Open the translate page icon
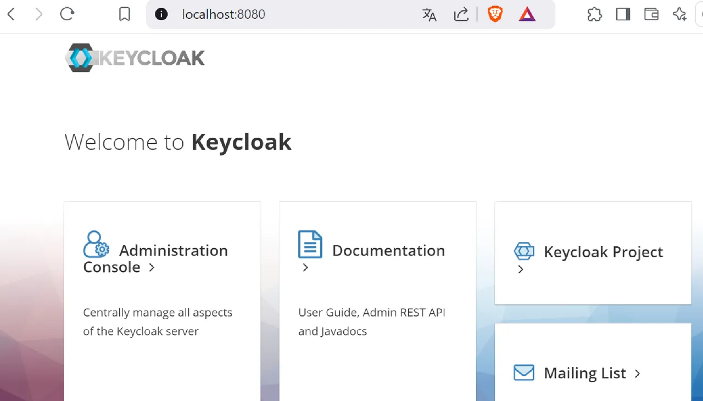Viewport: 703px width, 401px height. click(429, 15)
